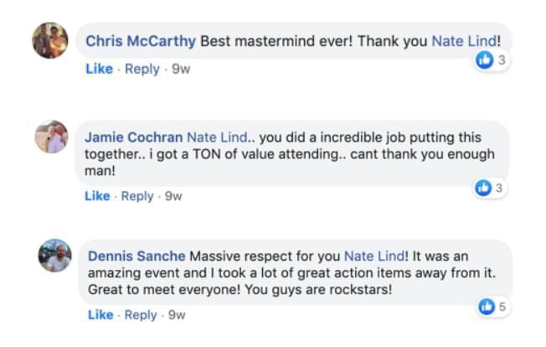
Task: Like Chris McCarthy's comment
Action: coord(100,69)
